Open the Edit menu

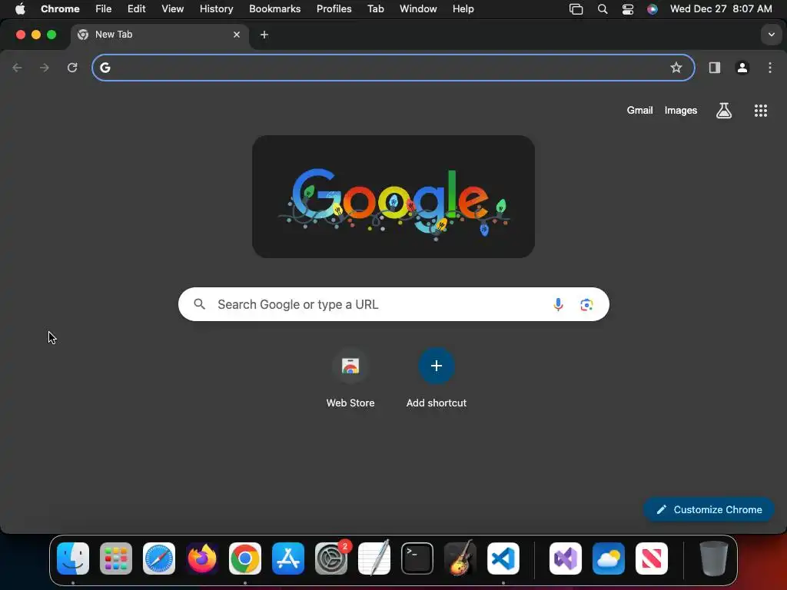pyautogui.click(x=136, y=9)
